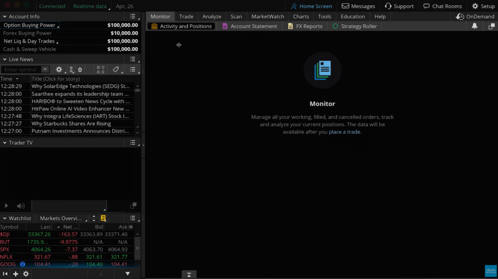The height and width of the screenshot is (279, 498).
Task: Click the Trader TV volume slider field
Action: [69, 206]
